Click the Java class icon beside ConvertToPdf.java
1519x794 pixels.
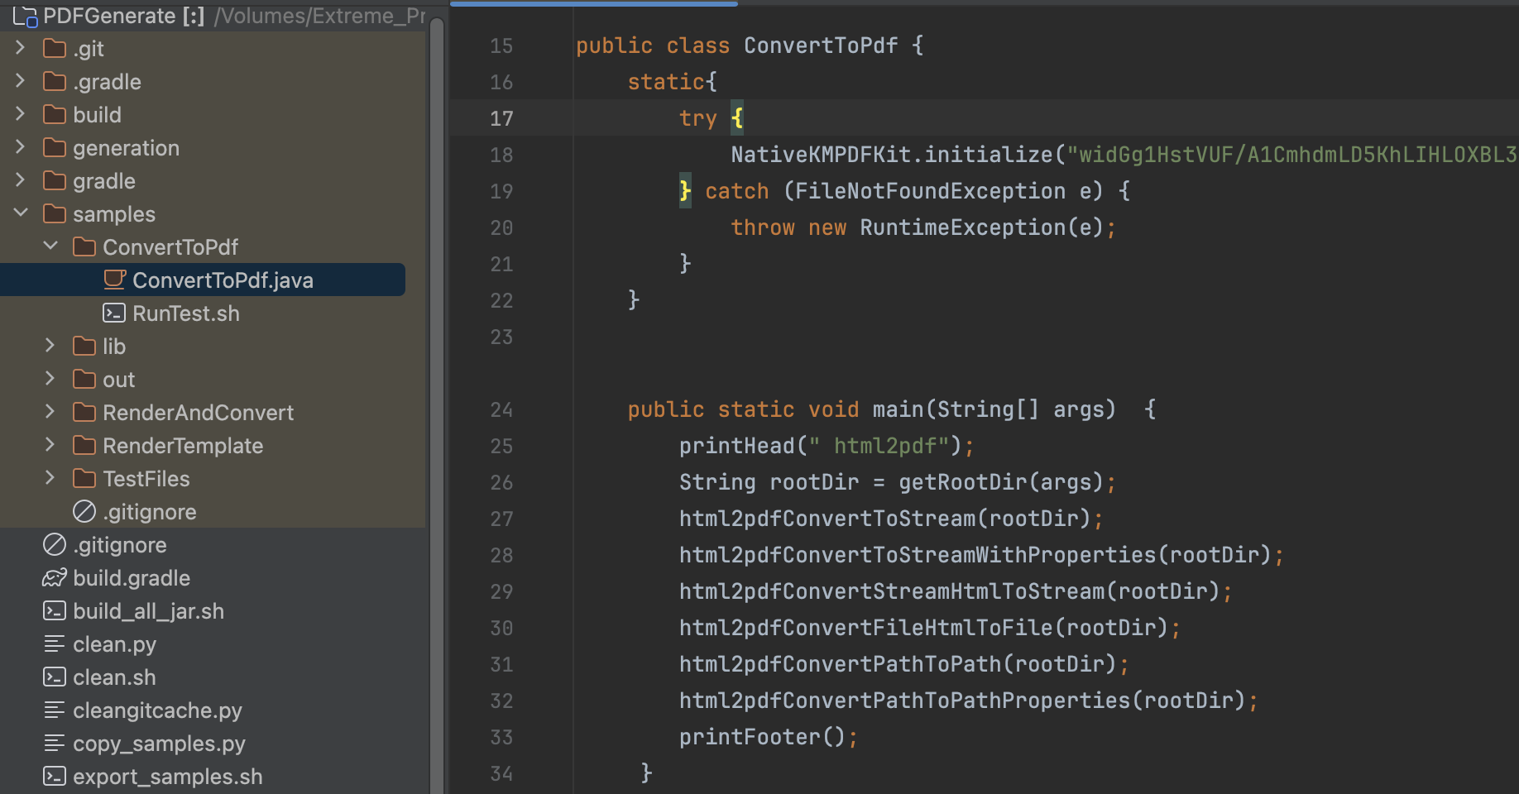[115, 280]
